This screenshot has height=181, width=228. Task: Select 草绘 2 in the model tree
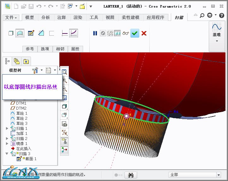pos(22,118)
